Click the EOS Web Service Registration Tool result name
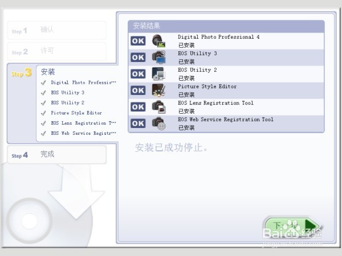This screenshot has width=342, height=256. 226,119
